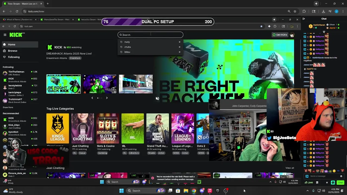Open outer browser downloads icon

[323, 11]
